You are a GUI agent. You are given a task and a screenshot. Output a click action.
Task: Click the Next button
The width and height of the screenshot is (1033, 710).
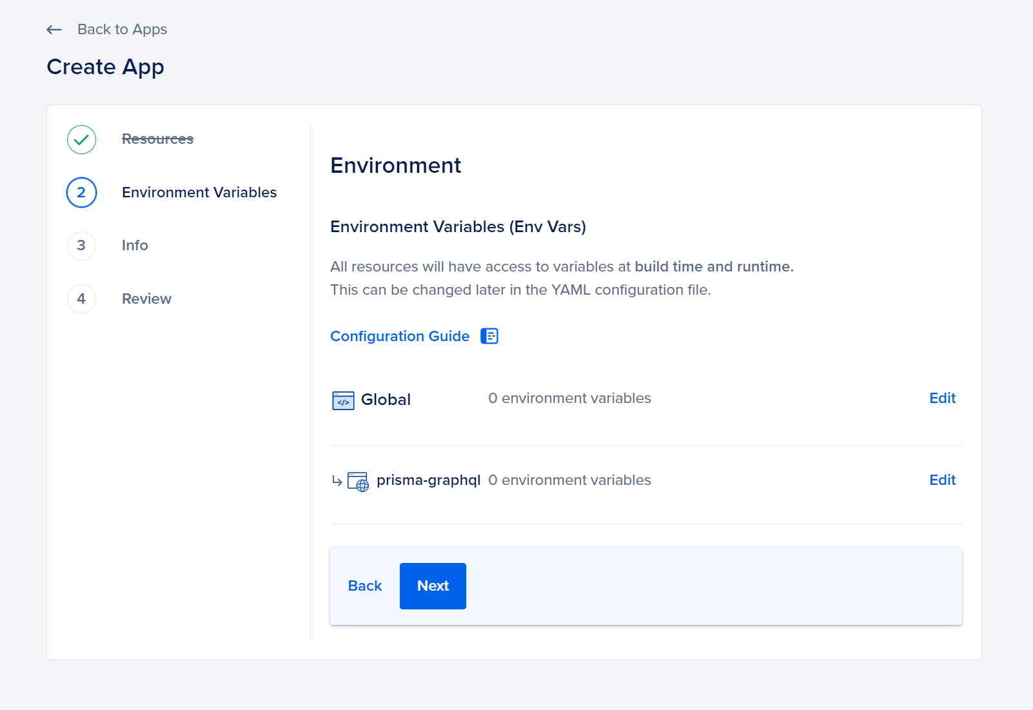[433, 586]
